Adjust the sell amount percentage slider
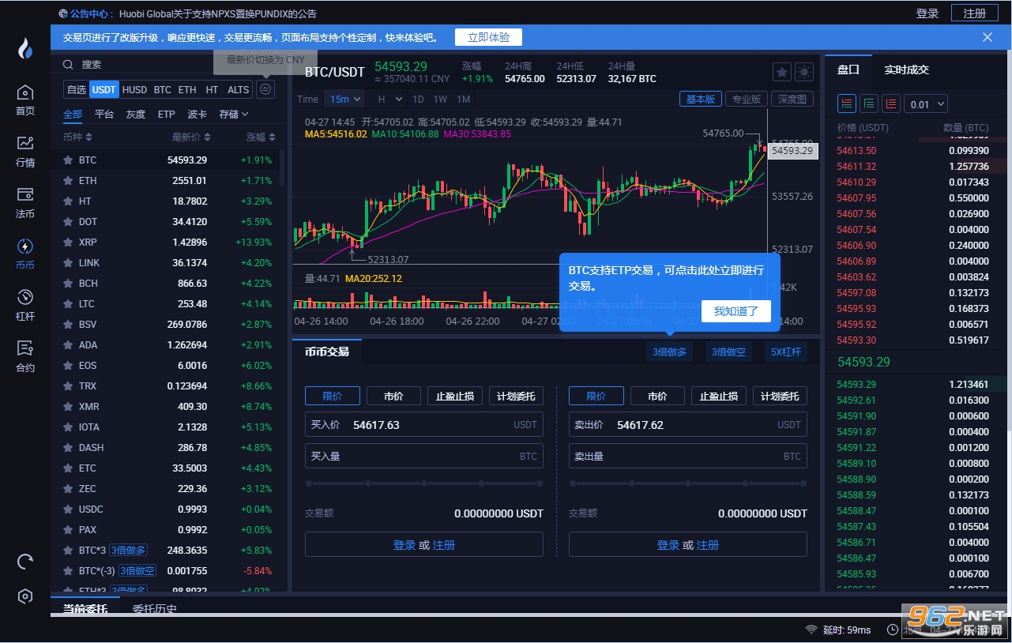 pos(688,483)
